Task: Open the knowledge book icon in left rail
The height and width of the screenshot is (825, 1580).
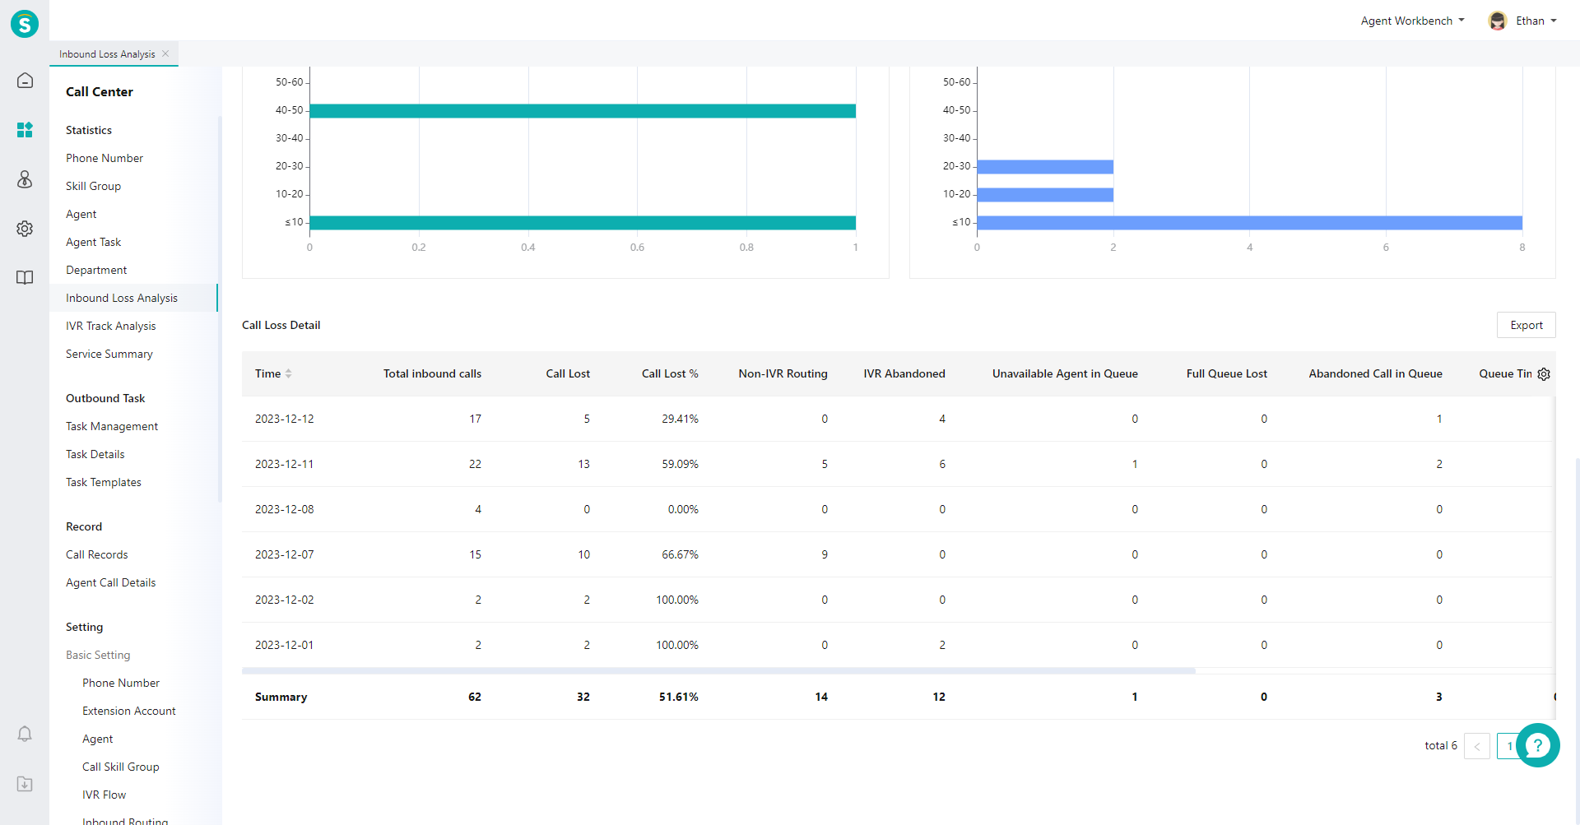Action: coord(25,278)
